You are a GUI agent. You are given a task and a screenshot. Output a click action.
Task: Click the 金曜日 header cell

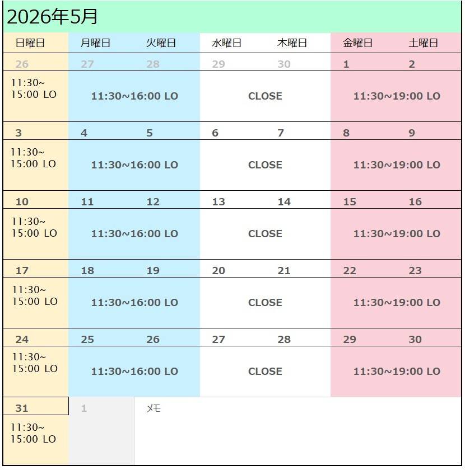click(x=357, y=43)
